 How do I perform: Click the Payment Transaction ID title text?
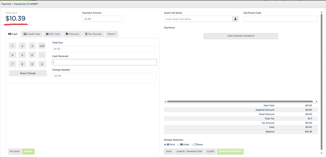(20, 4)
